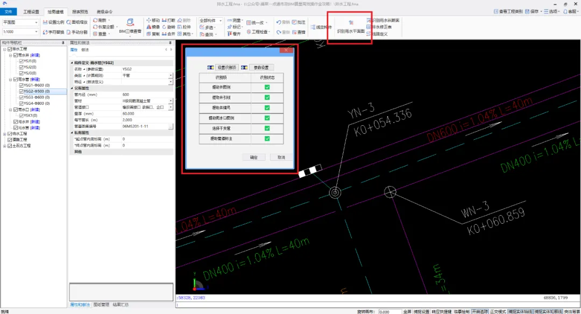
Task: Click the 图纸缩放 drawing zoom icon
Action: (x=69, y=22)
